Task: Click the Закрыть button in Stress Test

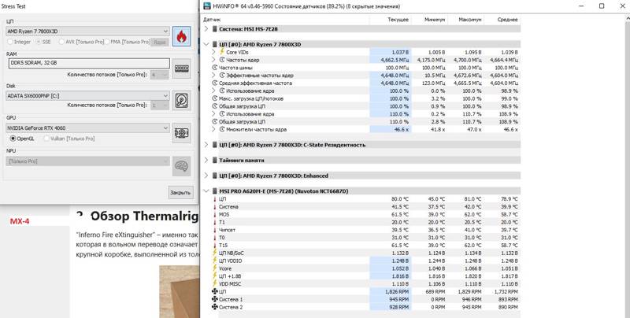Action: tap(180, 192)
